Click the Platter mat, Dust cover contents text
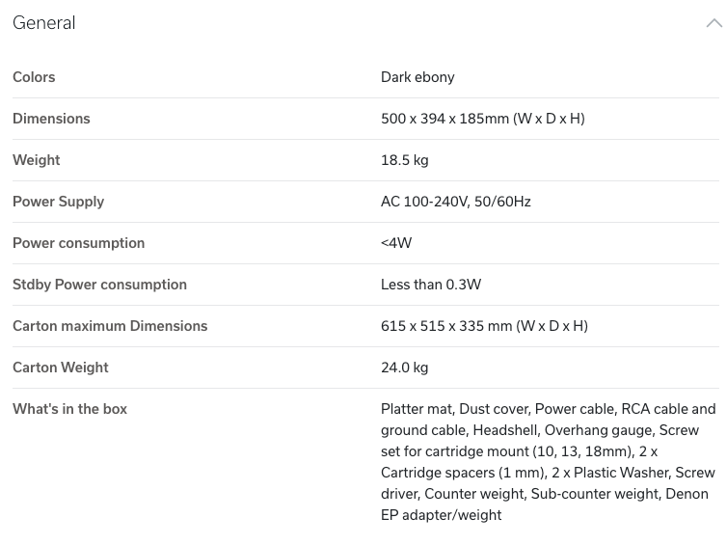The height and width of the screenshot is (545, 727). (x=549, y=461)
